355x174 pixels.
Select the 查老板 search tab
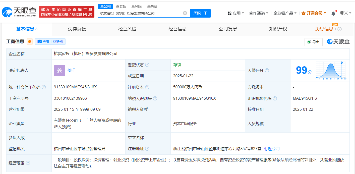tap(121, 6)
